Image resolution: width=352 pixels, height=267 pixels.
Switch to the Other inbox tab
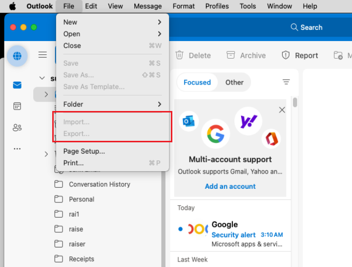tap(234, 82)
